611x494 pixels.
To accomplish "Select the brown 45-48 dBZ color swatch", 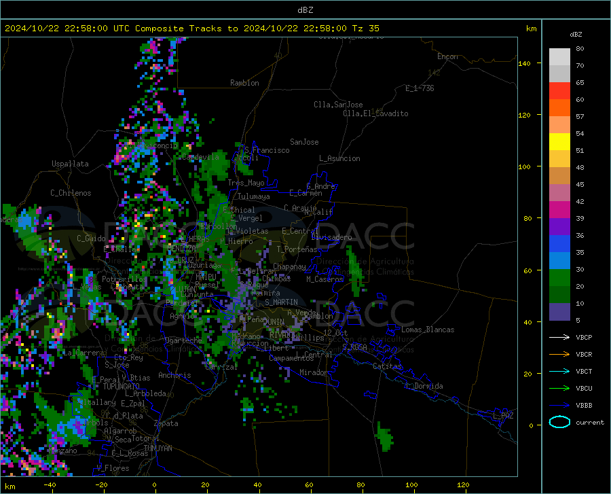I will (559, 176).
